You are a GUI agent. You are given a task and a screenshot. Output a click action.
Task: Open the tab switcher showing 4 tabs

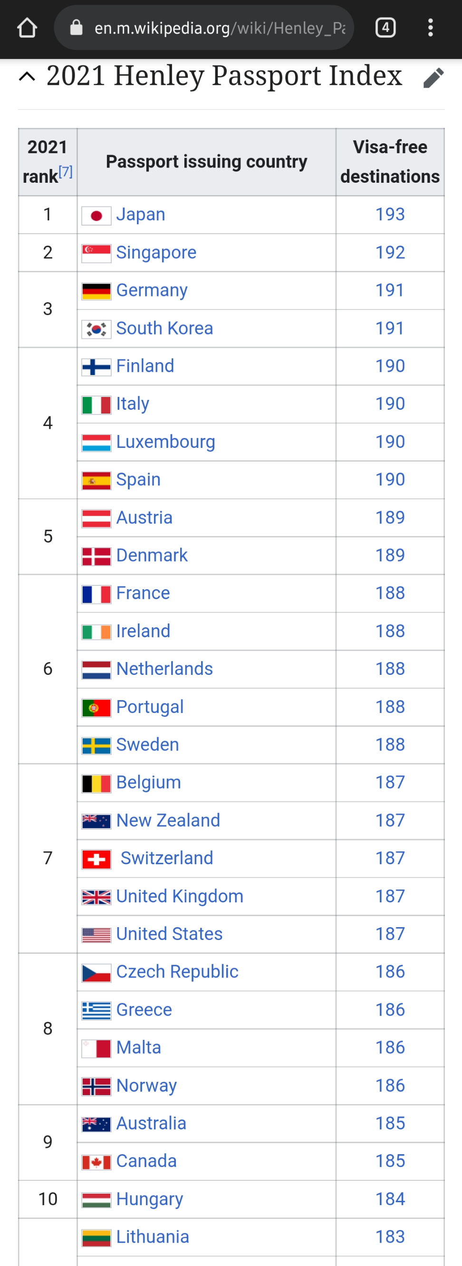click(385, 28)
